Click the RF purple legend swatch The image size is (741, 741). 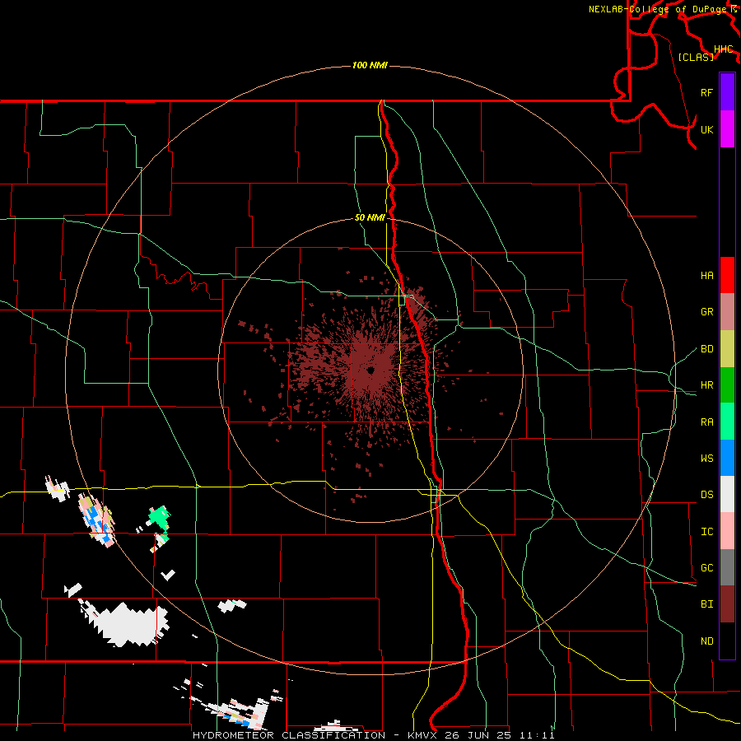click(x=727, y=92)
